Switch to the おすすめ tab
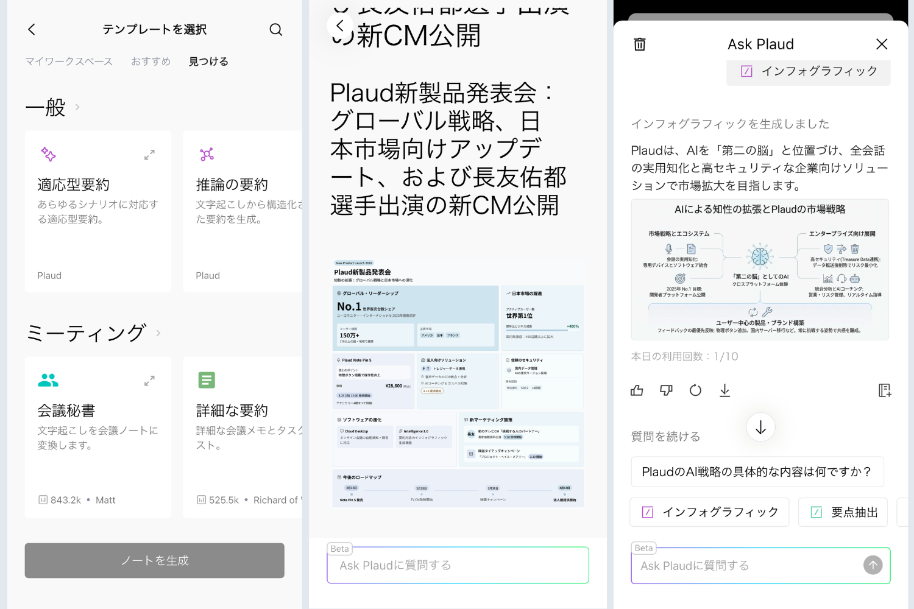This screenshot has width=914, height=609. pos(151,62)
